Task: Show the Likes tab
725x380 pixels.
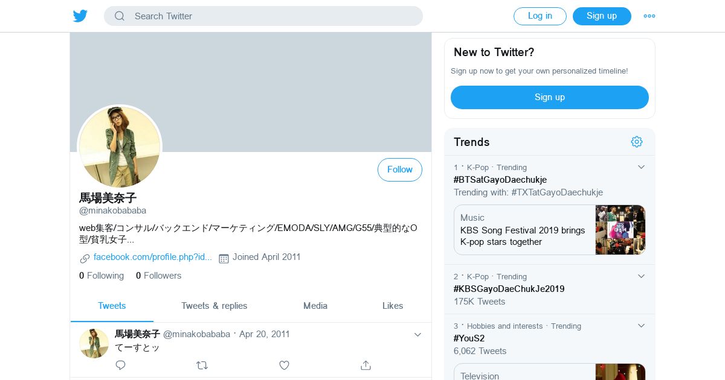Action: click(393, 306)
